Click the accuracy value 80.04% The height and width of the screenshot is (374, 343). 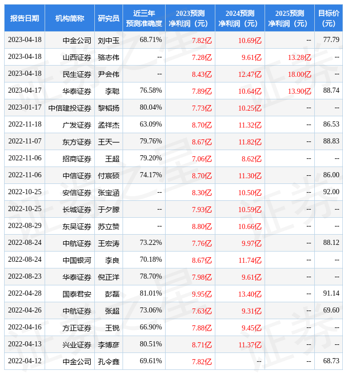click(x=151, y=108)
